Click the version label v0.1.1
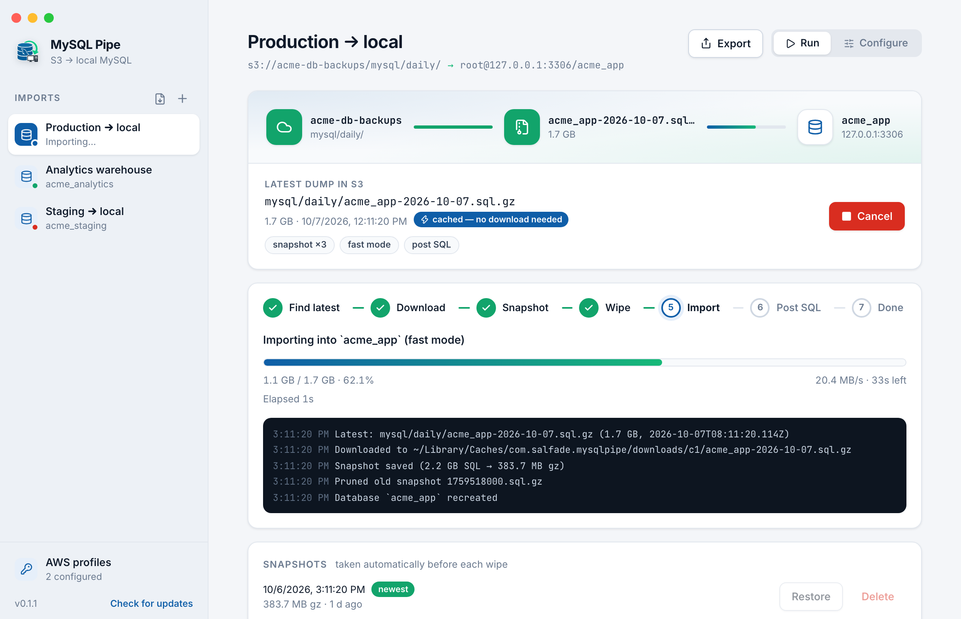The width and height of the screenshot is (961, 619). click(x=26, y=604)
